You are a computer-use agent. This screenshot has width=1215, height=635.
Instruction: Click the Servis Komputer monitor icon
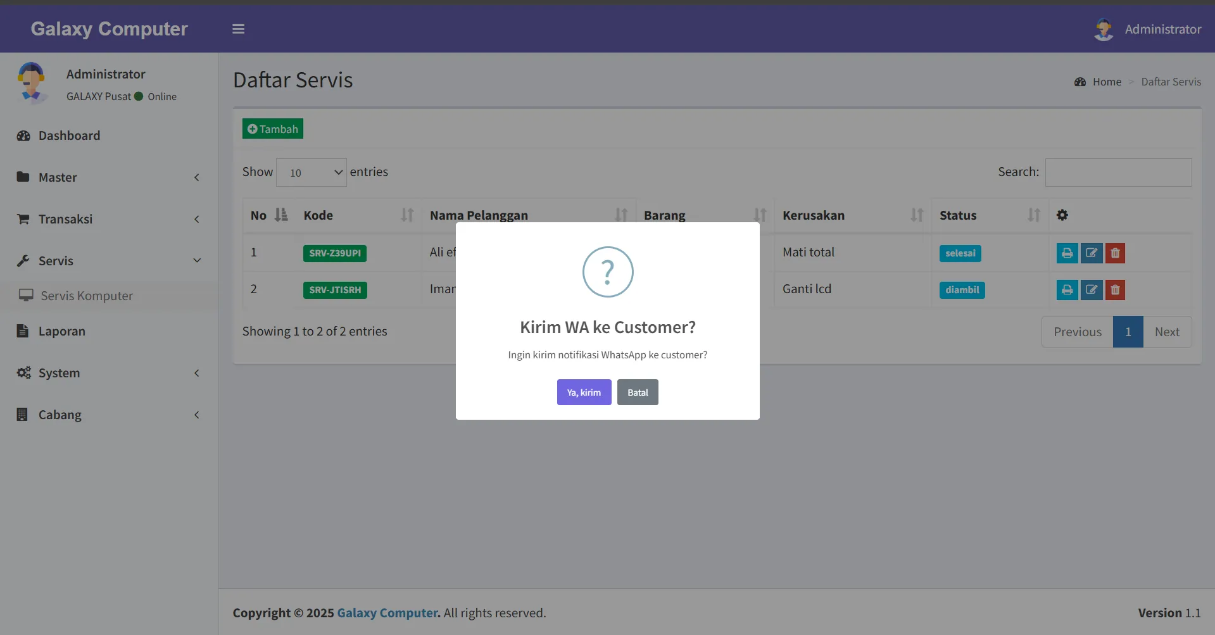click(26, 295)
